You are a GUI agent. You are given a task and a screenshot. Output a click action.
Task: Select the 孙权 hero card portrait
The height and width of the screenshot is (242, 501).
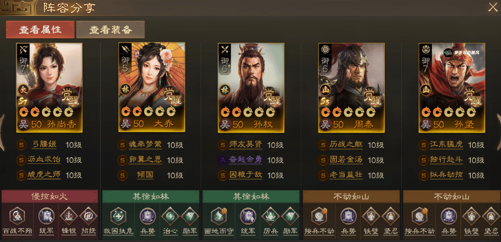(251, 88)
